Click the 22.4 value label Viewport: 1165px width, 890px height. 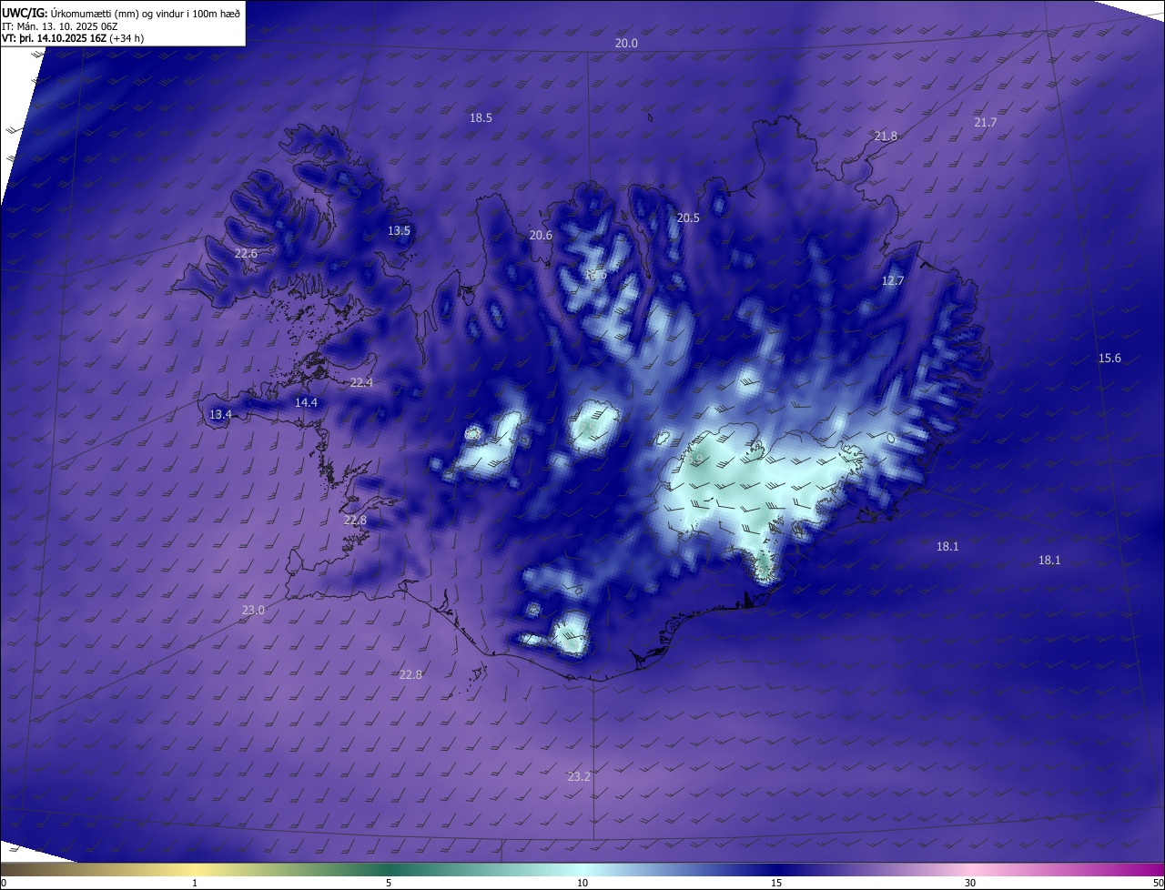[x=361, y=383]
